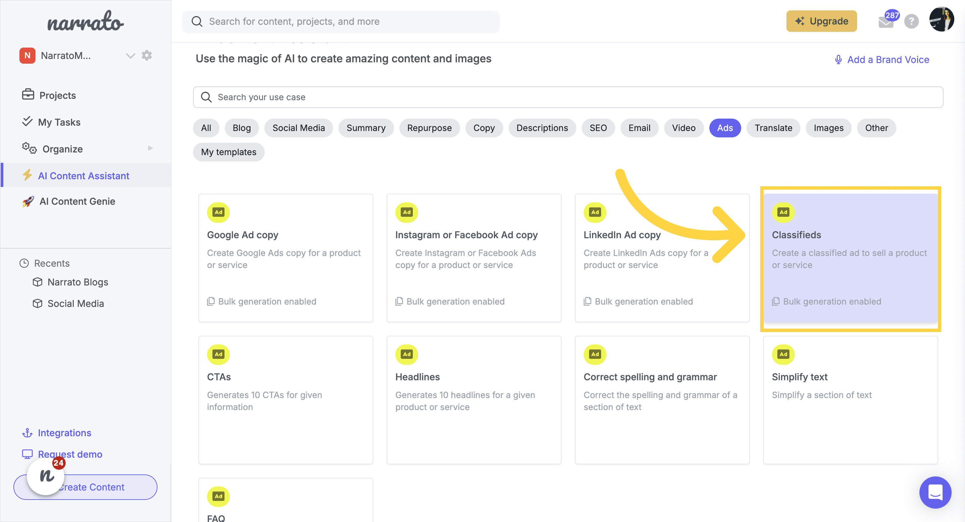Open the CTAs template card
The width and height of the screenshot is (965, 522).
click(285, 400)
